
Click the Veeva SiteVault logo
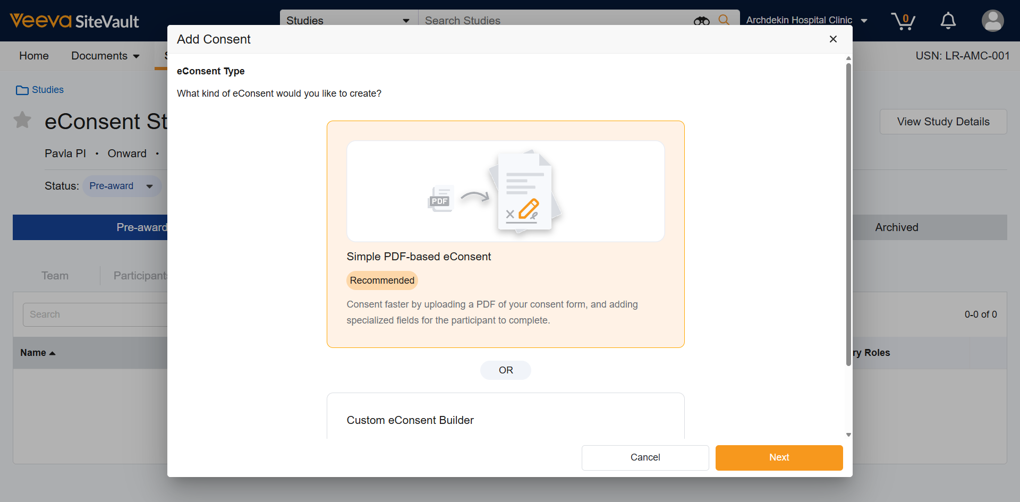click(74, 21)
